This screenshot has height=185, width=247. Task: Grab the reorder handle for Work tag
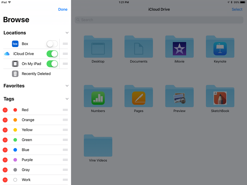click(65, 180)
